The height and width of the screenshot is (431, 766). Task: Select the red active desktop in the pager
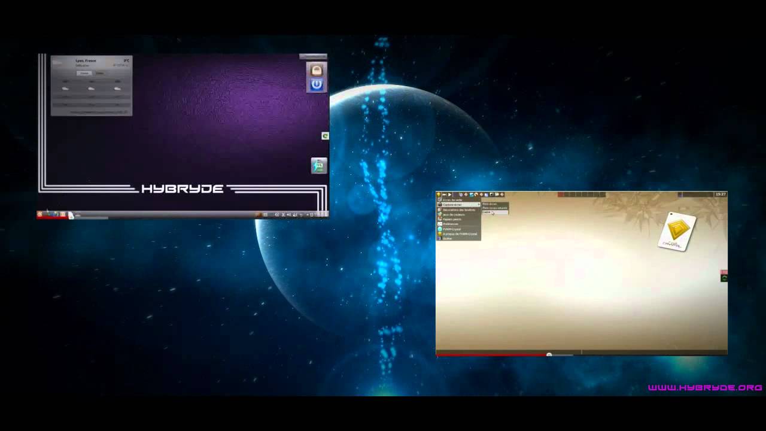pyautogui.click(x=561, y=194)
